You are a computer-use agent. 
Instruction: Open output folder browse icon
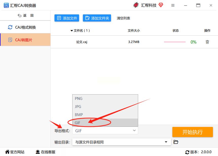click(x=176, y=142)
